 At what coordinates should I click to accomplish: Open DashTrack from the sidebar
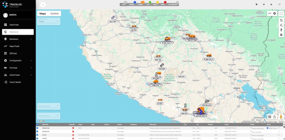14,25
